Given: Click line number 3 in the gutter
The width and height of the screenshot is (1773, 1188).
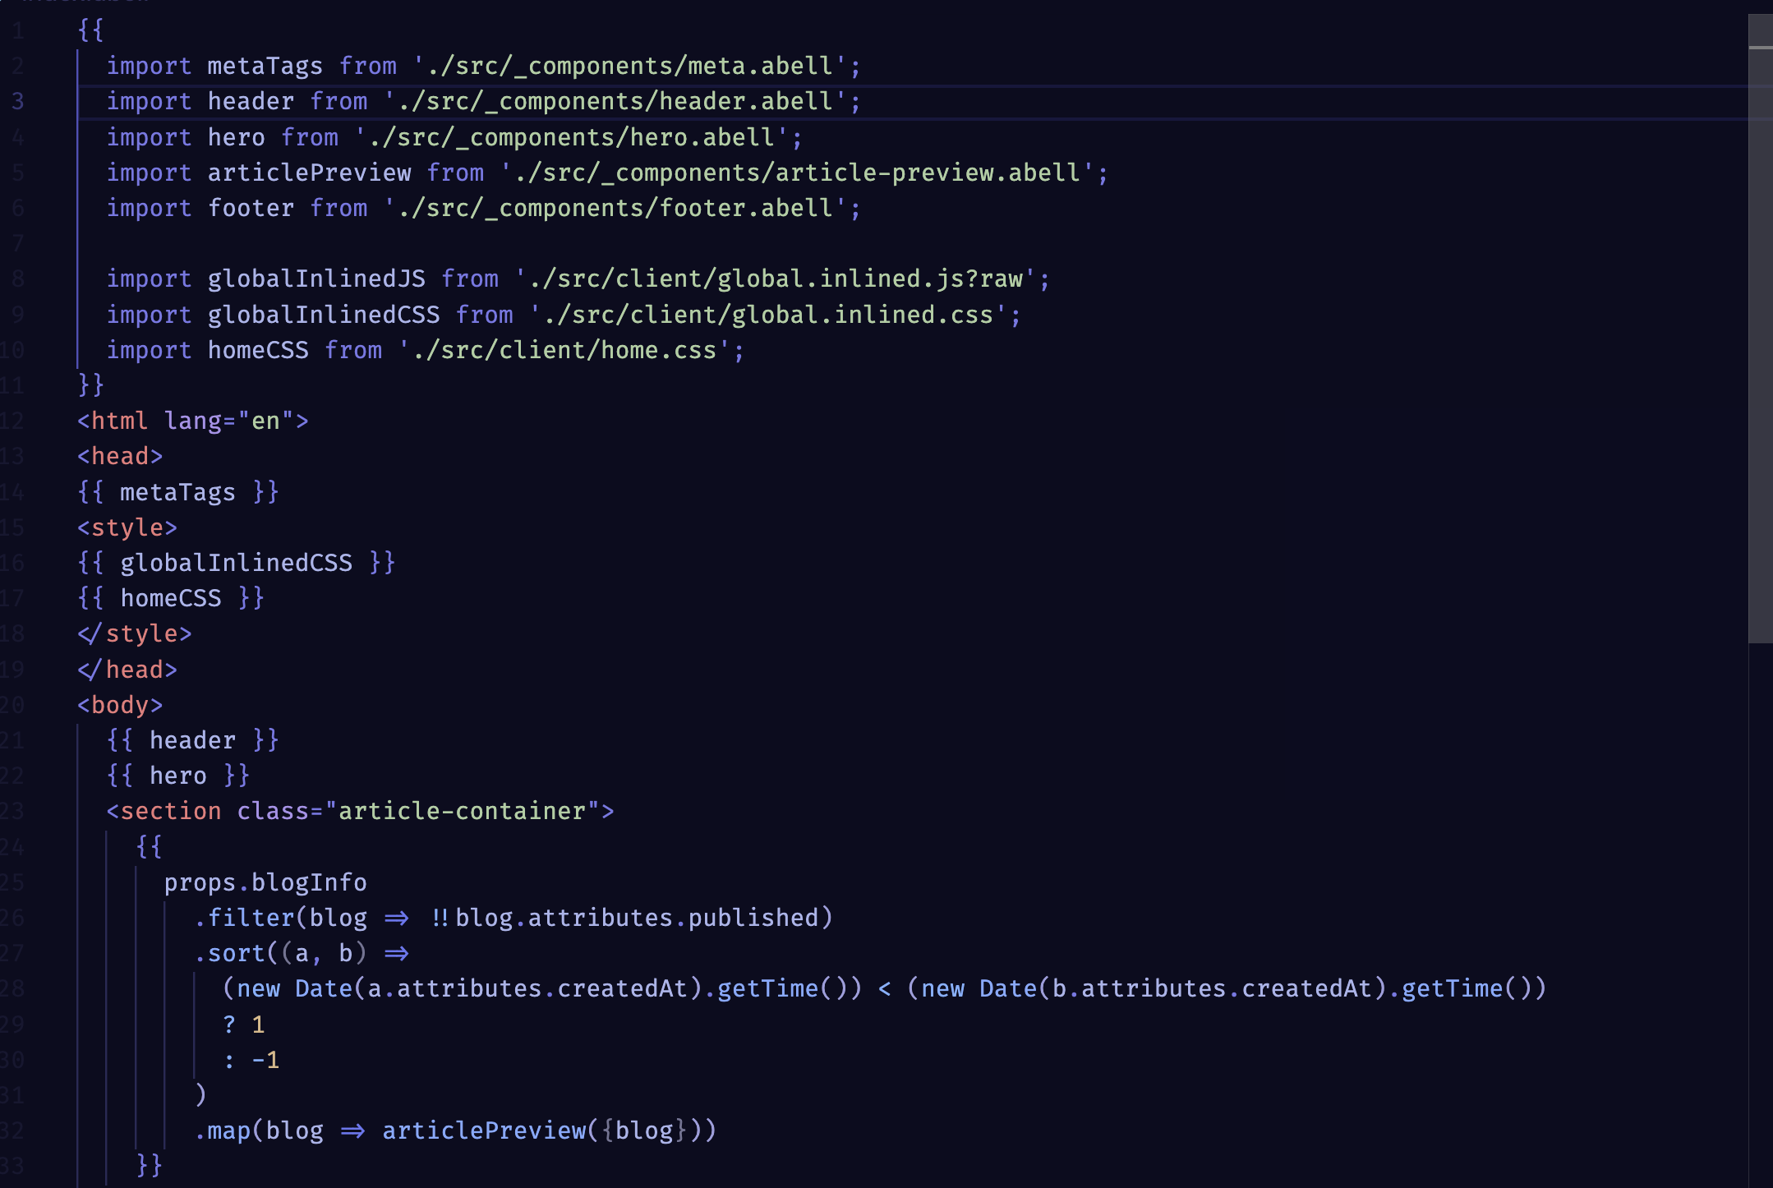Looking at the screenshot, I should point(18,101).
